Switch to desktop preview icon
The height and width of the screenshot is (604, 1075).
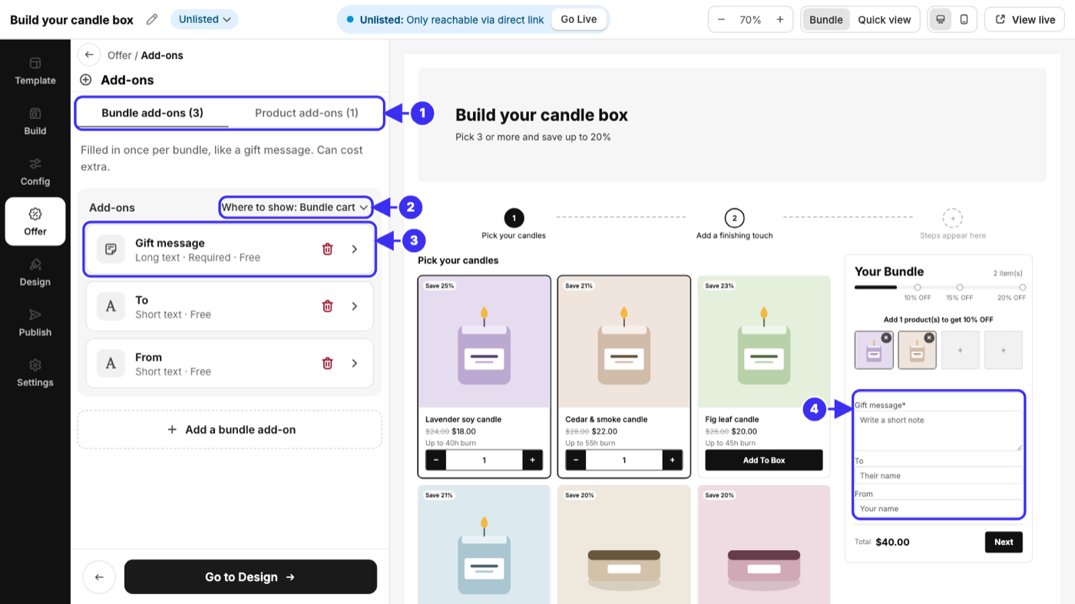940,20
